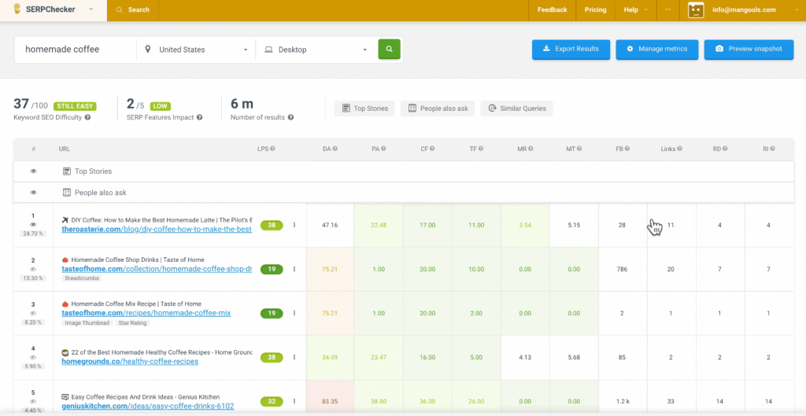The width and height of the screenshot is (806, 416).
Task: Open tasteofhome.com homemade-coffee-shop-drinks link
Action: click(157, 269)
